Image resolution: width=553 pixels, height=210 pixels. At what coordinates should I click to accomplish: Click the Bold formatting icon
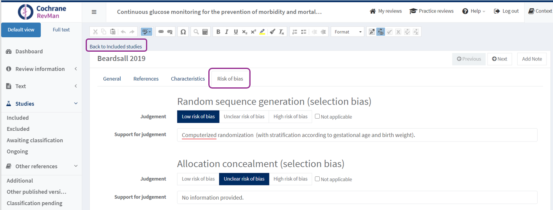pos(218,32)
